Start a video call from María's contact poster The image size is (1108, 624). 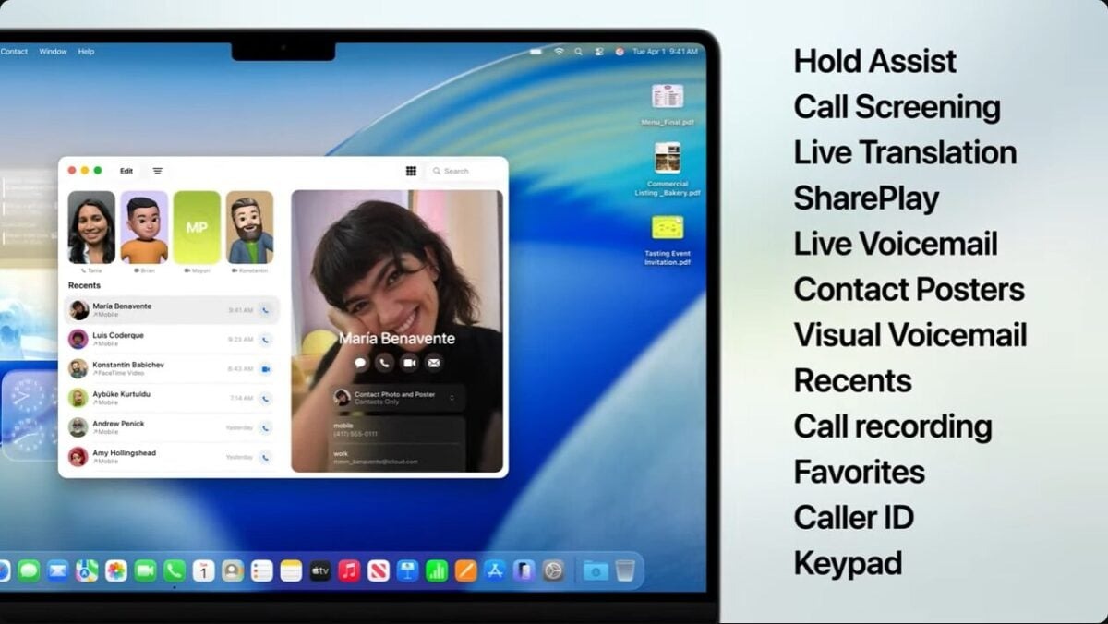click(x=409, y=363)
